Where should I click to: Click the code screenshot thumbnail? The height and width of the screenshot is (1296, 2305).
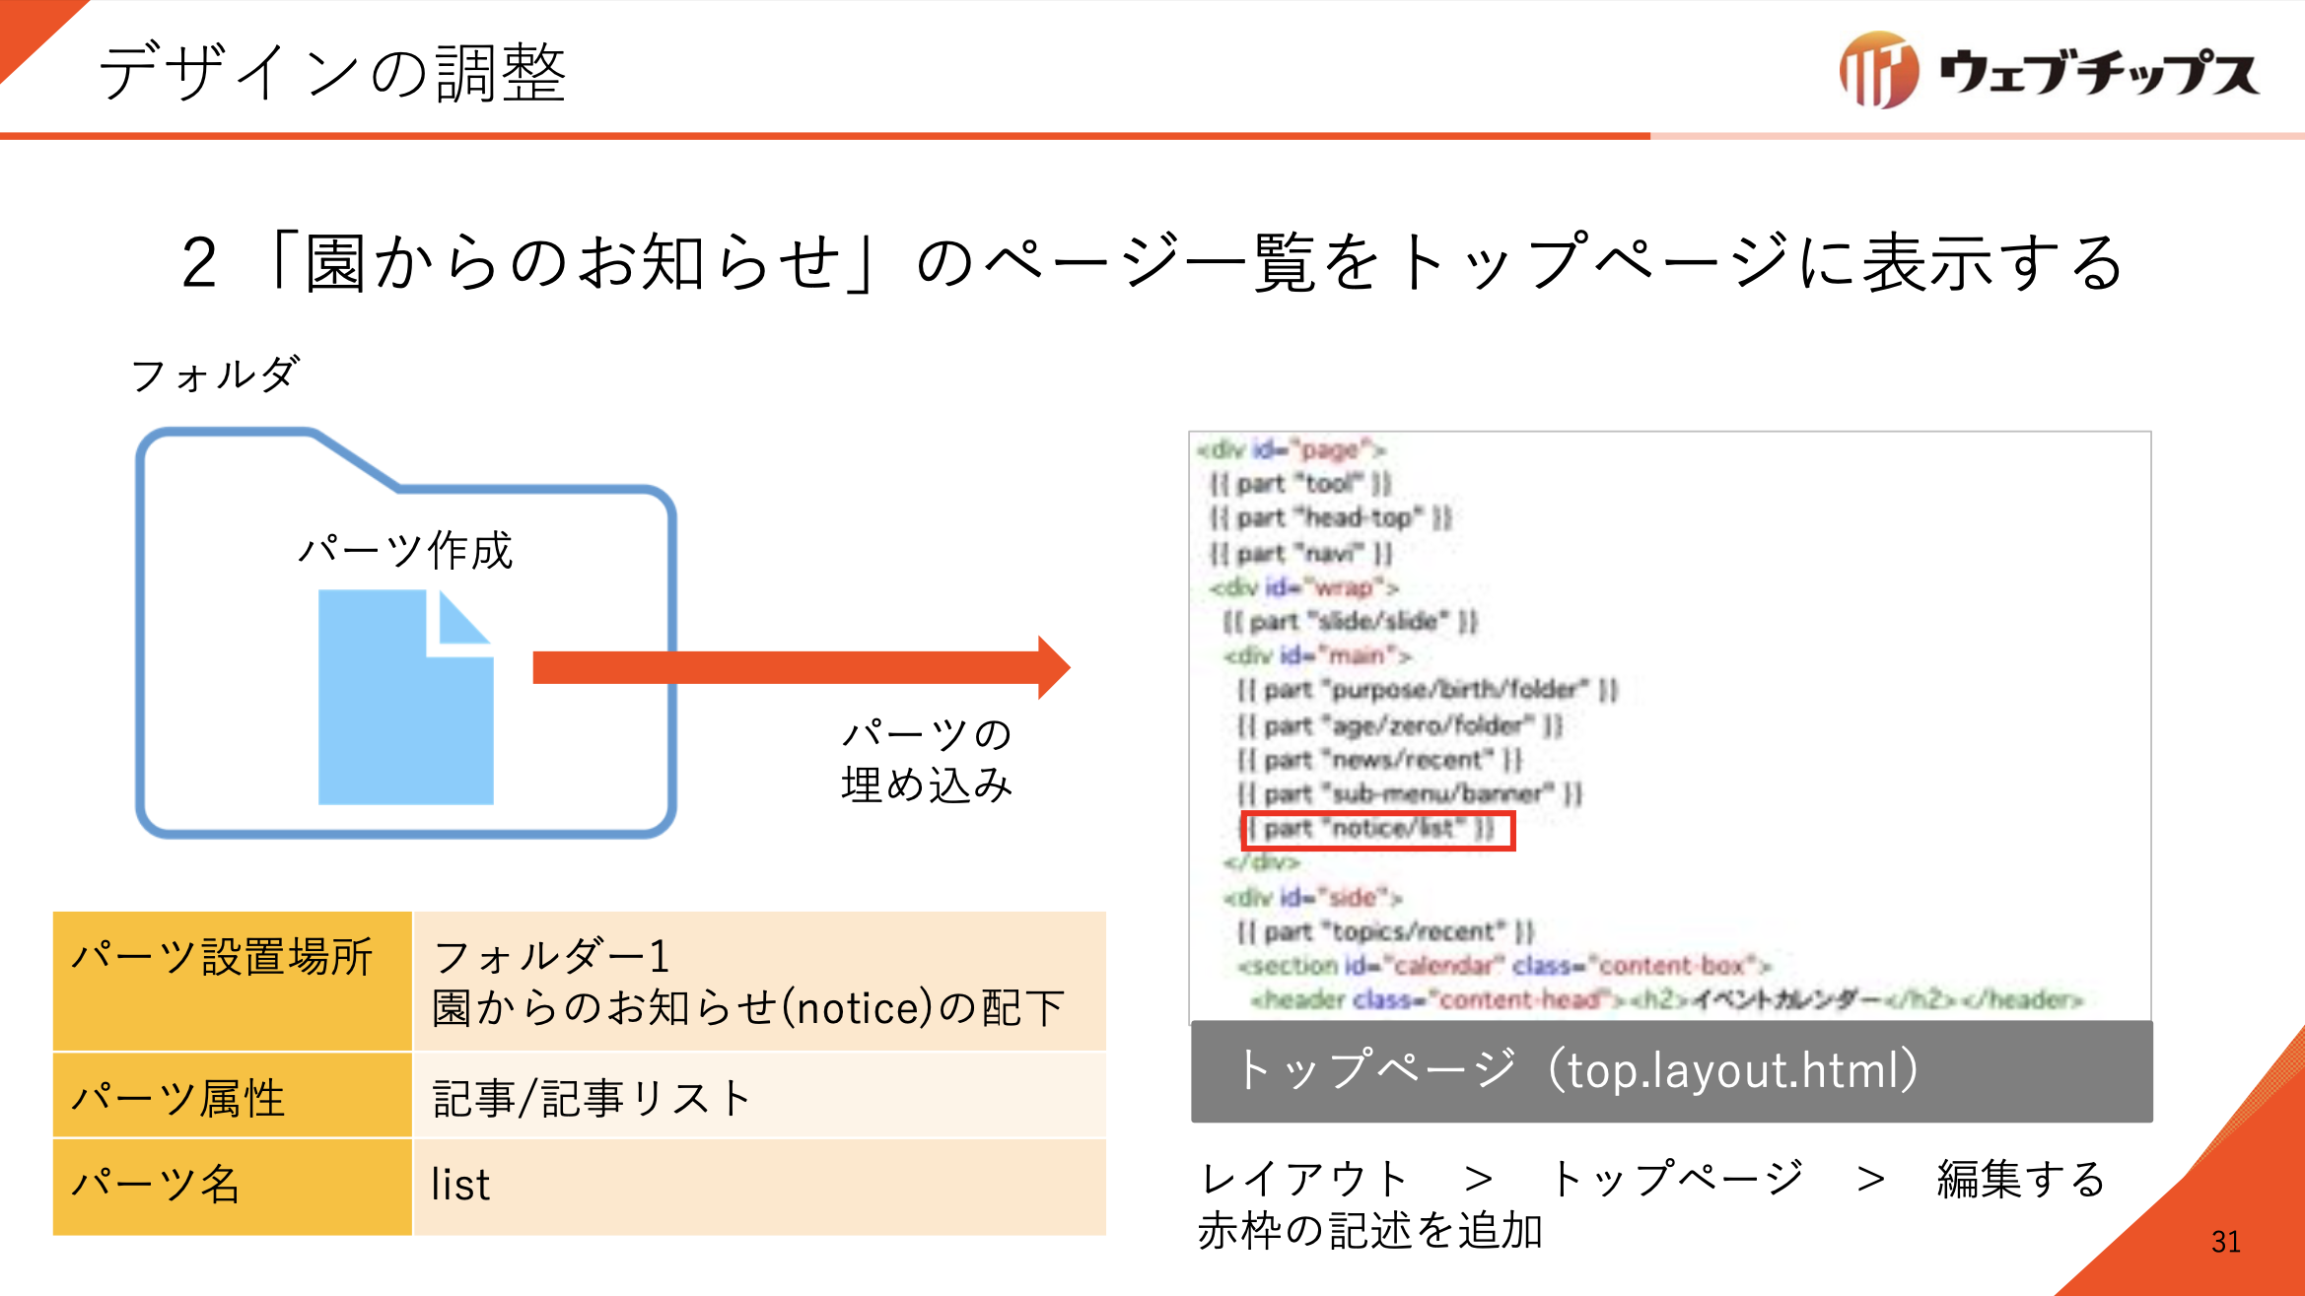click(x=1670, y=726)
